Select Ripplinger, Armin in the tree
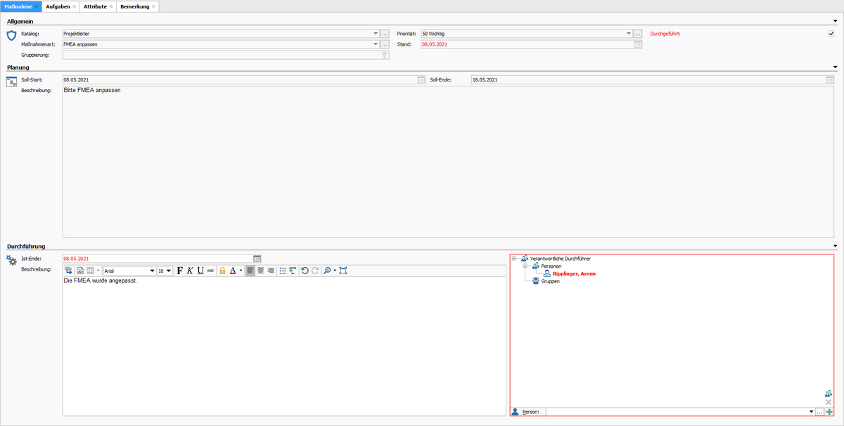The image size is (844, 426). 574,273
